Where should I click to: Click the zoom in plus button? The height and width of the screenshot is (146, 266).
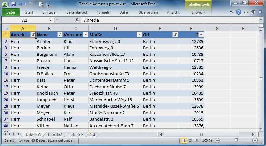pyautogui.click(x=255, y=140)
